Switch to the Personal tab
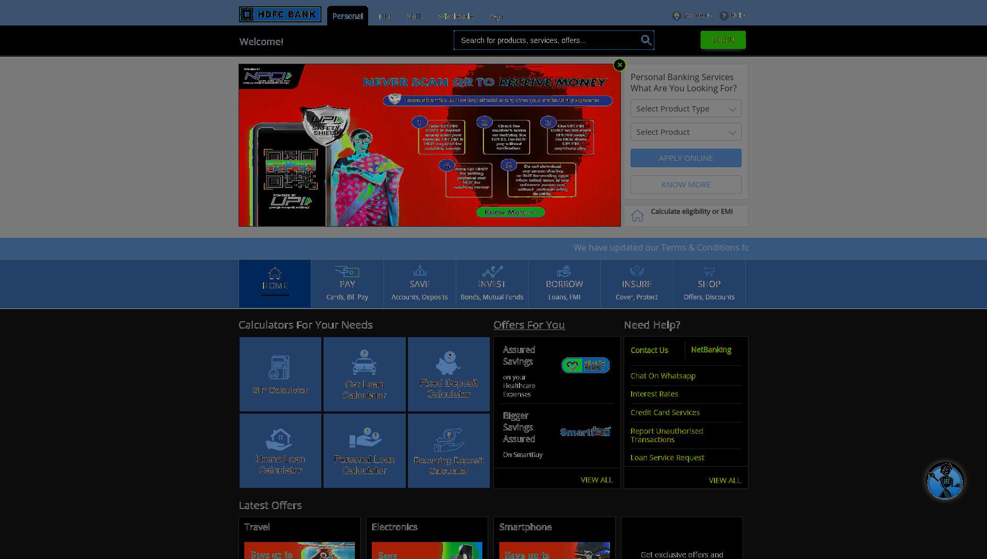This screenshot has height=559, width=987. click(x=347, y=16)
